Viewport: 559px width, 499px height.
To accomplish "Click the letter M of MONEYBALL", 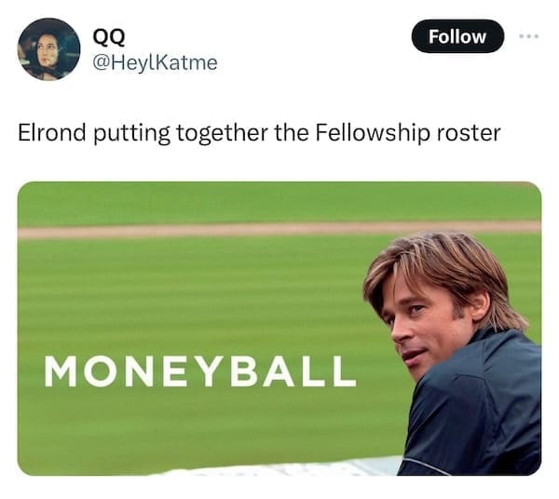I will point(61,371).
